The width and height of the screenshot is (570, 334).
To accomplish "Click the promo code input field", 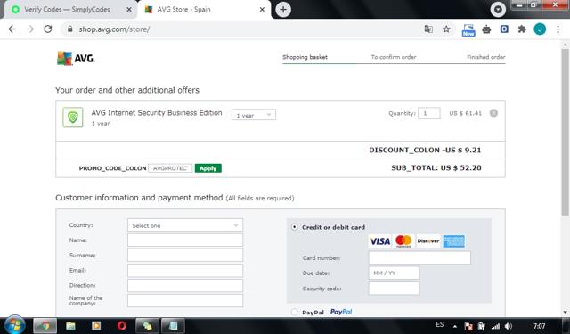I will [170, 168].
